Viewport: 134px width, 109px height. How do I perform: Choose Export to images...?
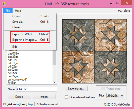pyautogui.click(x=30, y=40)
